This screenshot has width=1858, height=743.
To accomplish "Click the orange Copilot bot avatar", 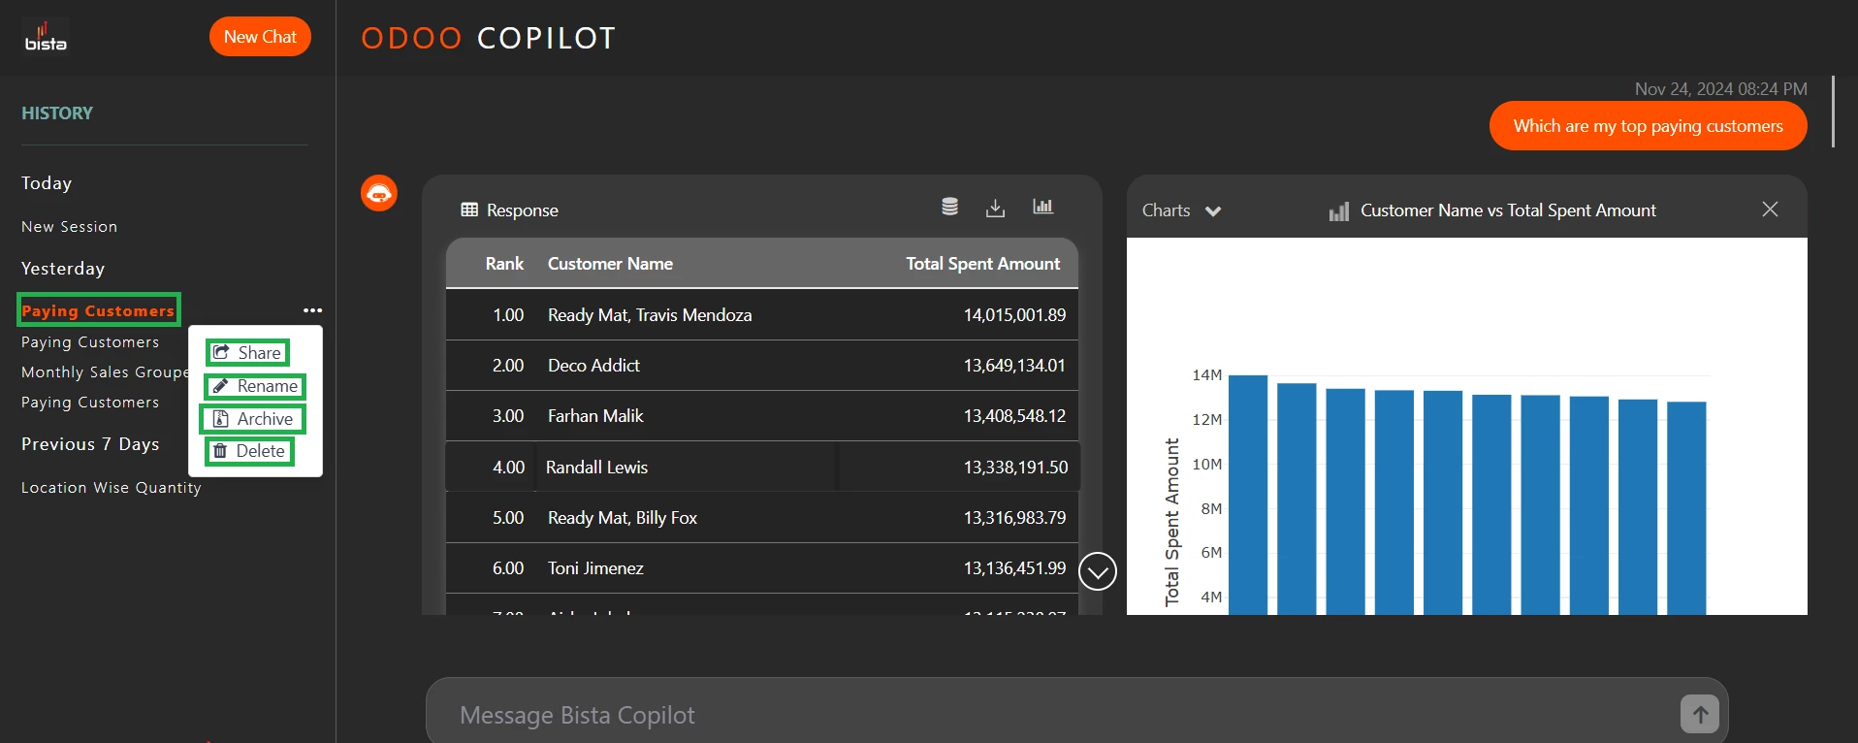I will (379, 193).
